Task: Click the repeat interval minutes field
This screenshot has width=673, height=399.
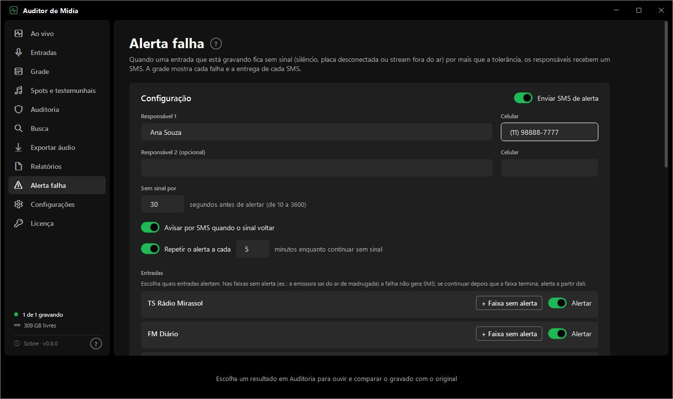Action: click(x=253, y=249)
